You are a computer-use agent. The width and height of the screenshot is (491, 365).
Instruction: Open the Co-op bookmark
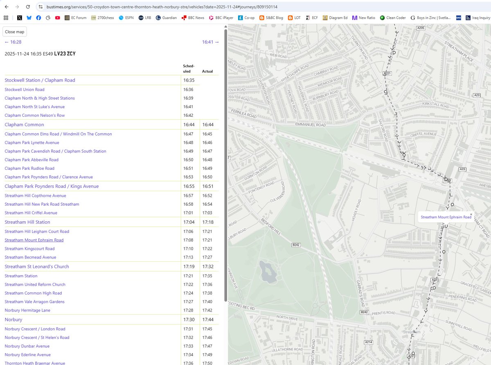[246, 18]
